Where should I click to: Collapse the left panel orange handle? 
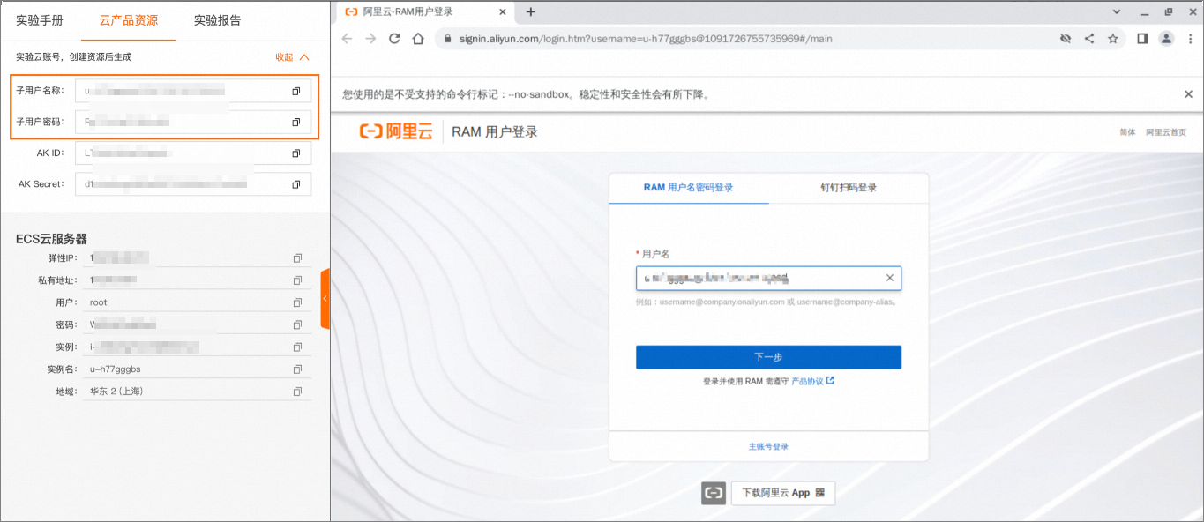(325, 299)
